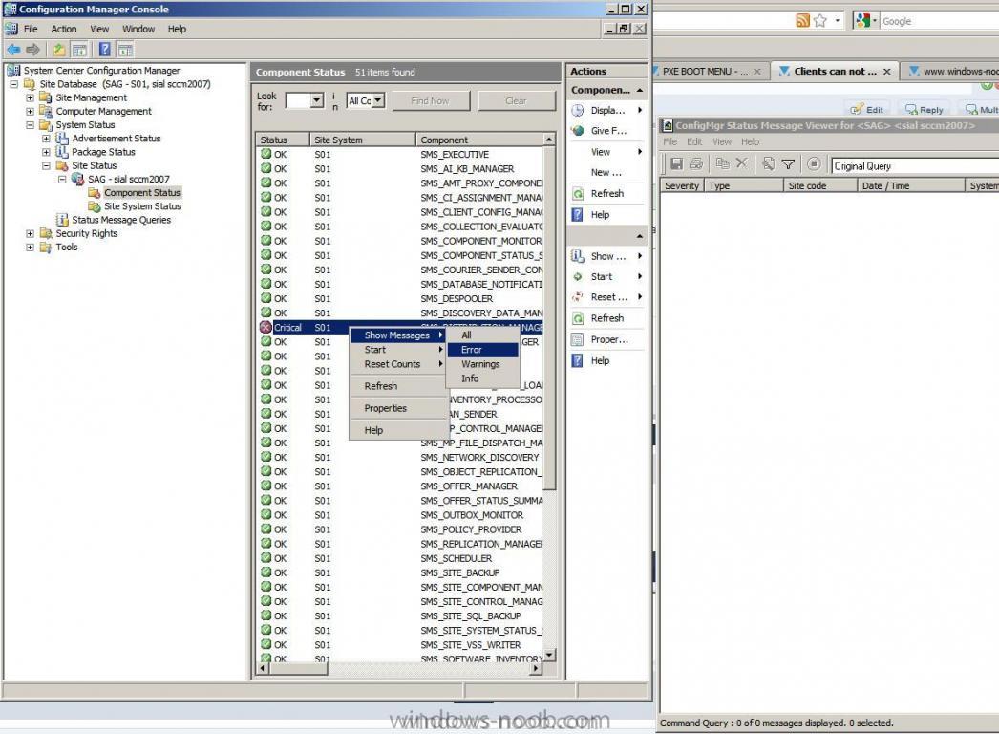
Task: Expand the Package Status node
Action: [x=46, y=152]
